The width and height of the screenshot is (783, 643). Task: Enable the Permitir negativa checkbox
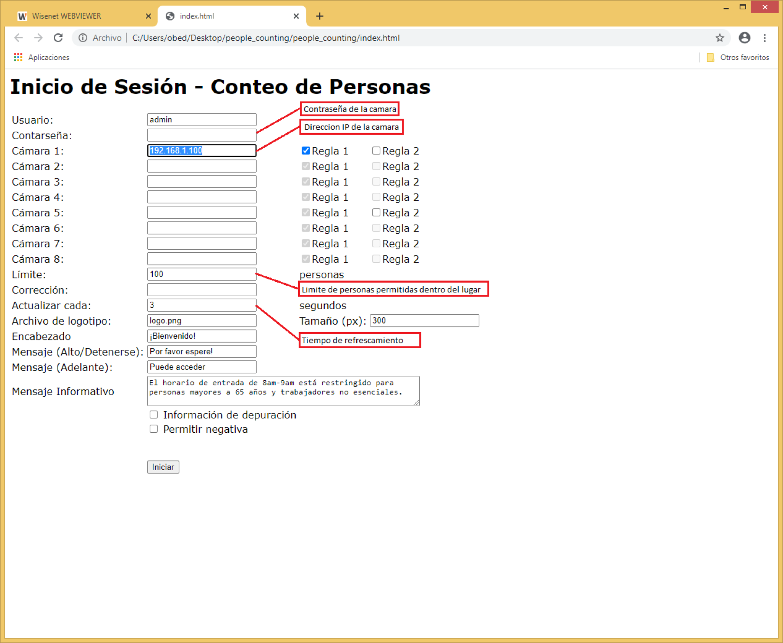(154, 429)
